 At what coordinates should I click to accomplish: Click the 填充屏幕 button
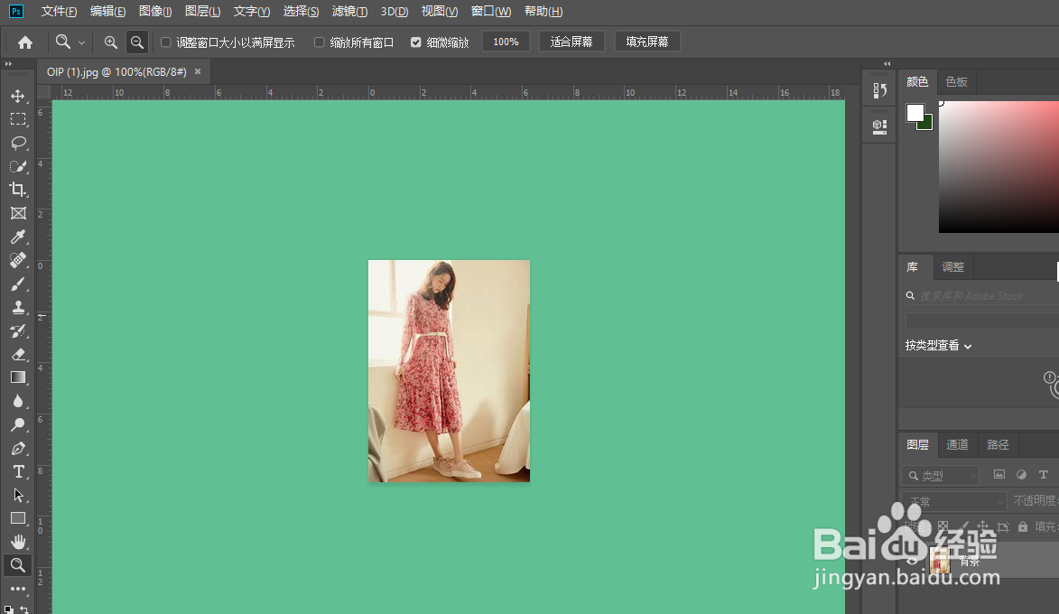[x=647, y=42]
